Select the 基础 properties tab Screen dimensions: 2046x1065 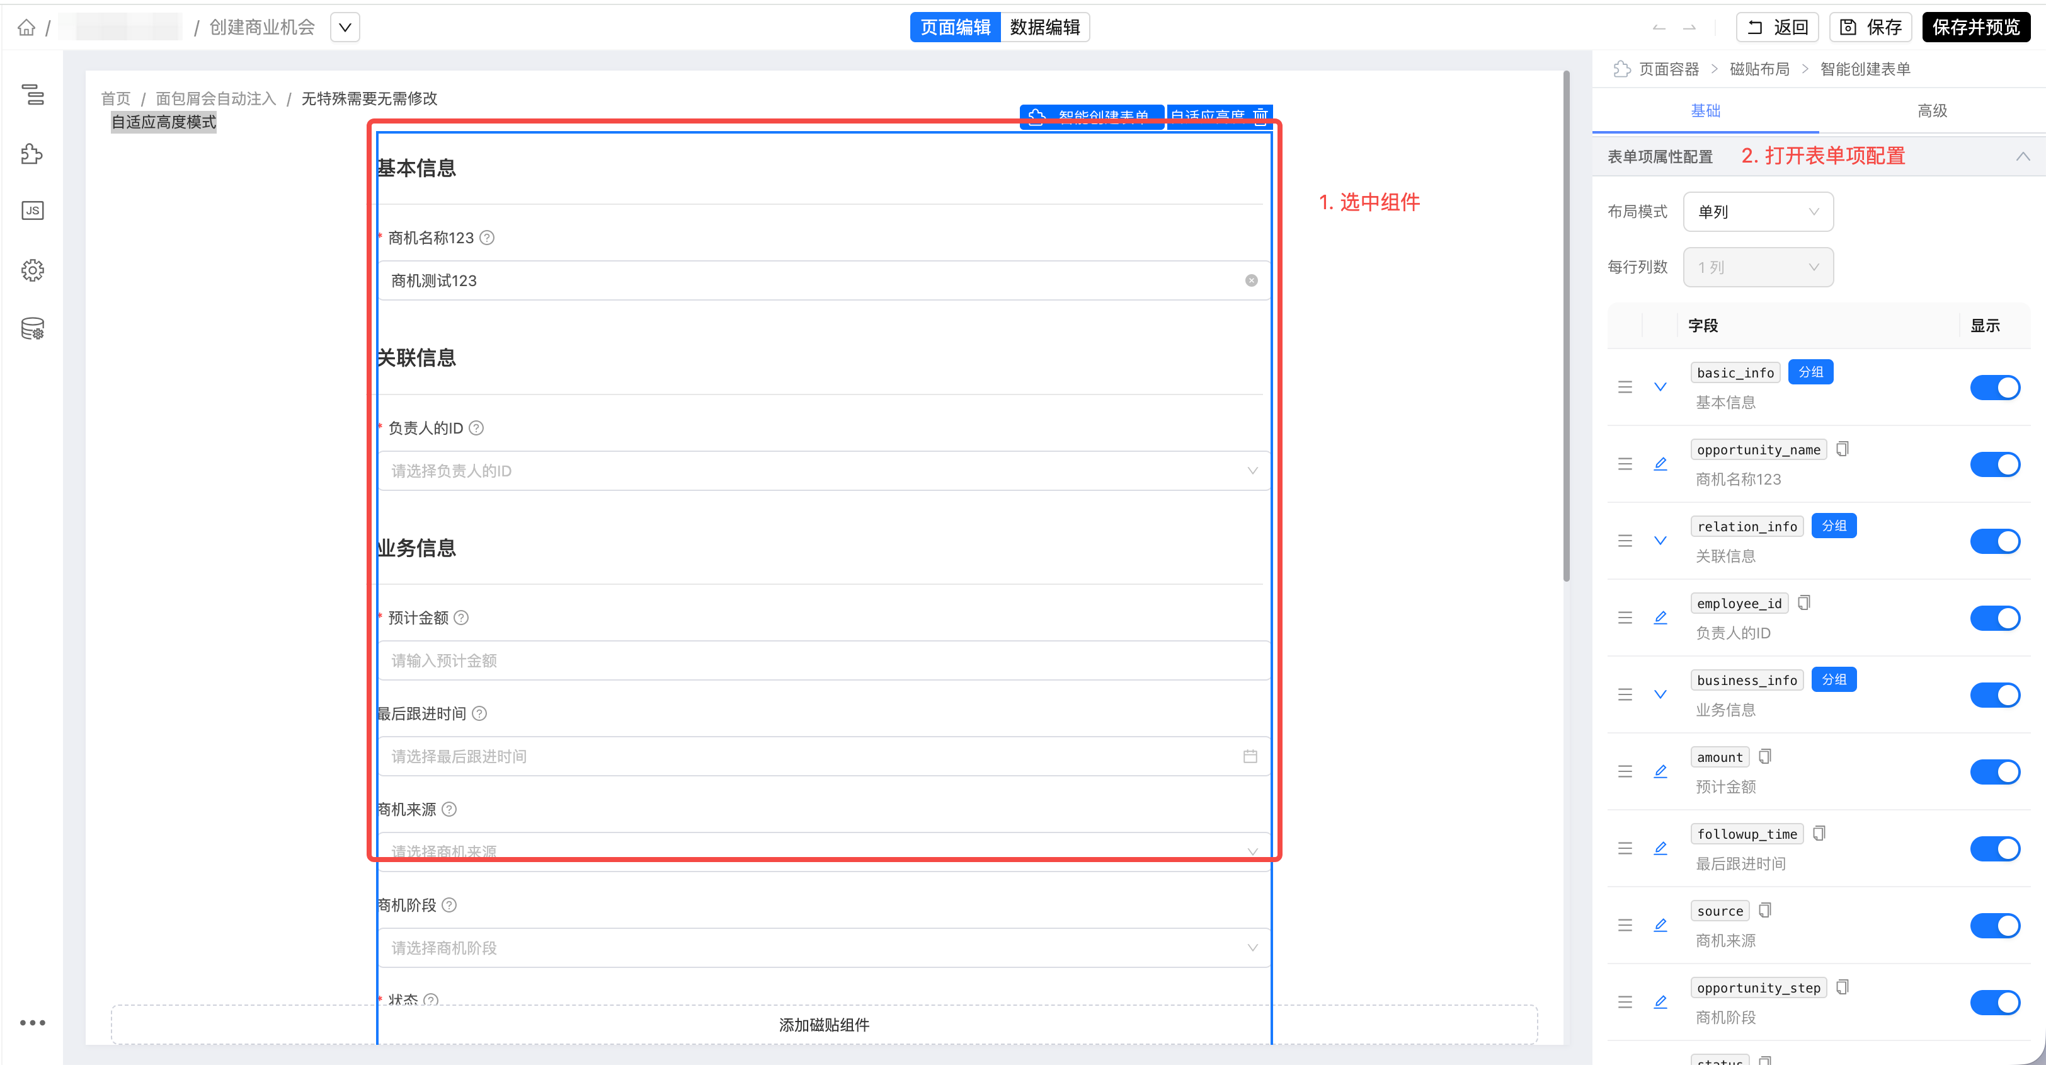coord(1705,110)
